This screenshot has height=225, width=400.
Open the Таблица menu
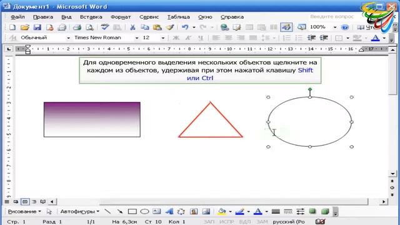pos(178,17)
